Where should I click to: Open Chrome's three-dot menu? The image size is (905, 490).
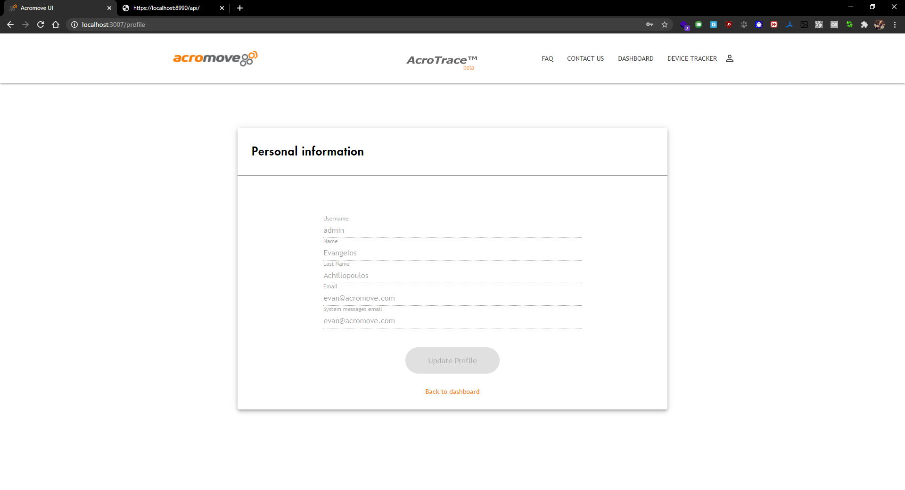pos(895,24)
